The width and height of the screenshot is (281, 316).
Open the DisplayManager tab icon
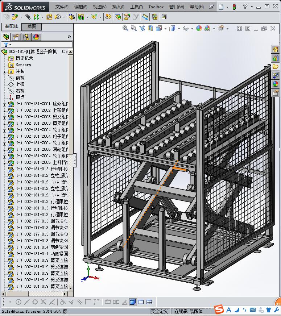(36, 37)
